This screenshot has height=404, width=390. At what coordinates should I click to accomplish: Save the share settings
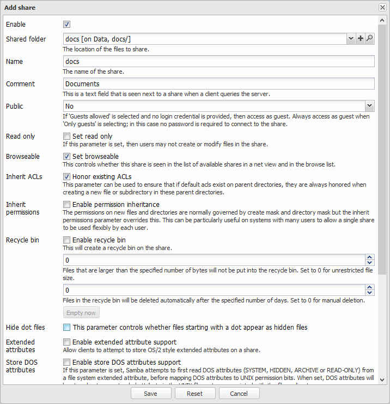pos(151,394)
